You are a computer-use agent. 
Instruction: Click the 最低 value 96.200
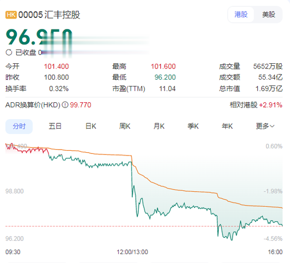pyautogui.click(x=165, y=77)
